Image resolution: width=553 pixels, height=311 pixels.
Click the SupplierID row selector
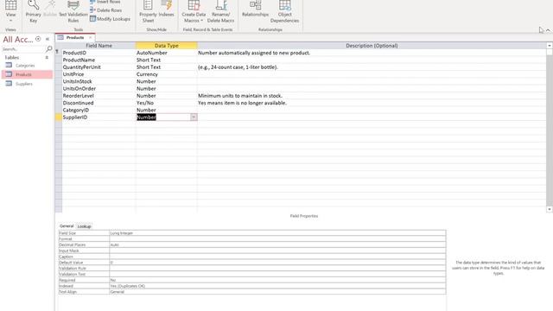click(58, 117)
